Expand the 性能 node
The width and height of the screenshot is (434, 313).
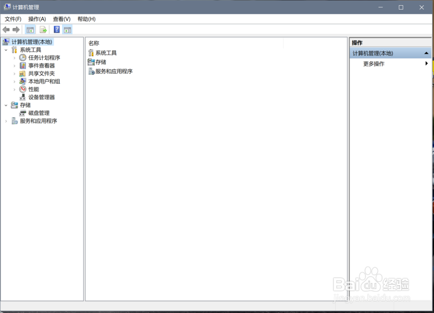point(14,89)
